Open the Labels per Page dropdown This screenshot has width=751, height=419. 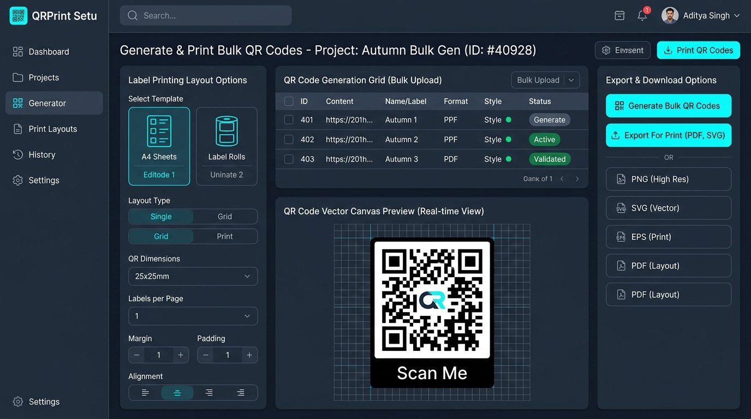pos(193,316)
